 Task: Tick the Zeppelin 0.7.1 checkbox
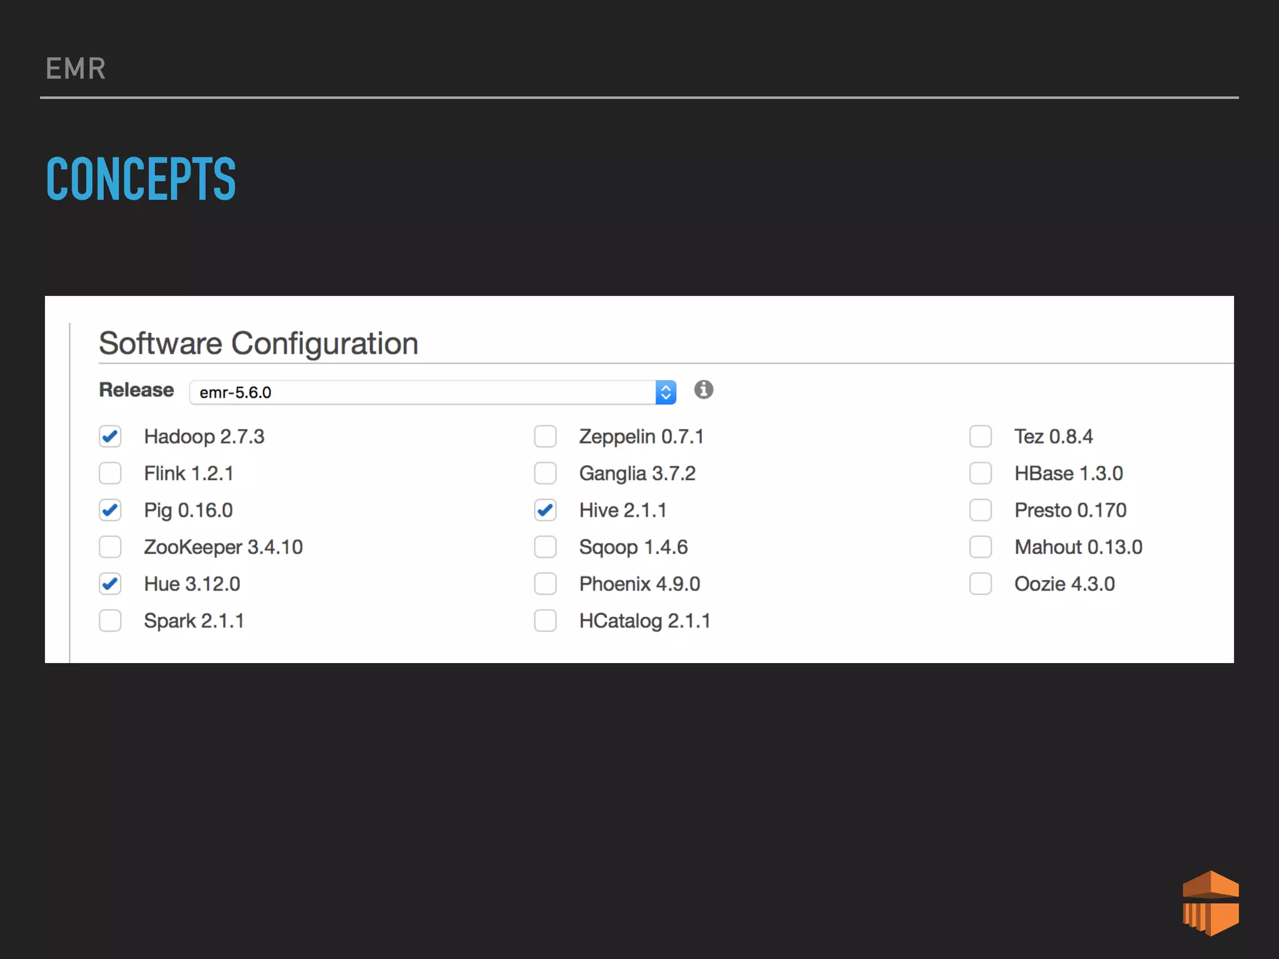tap(545, 436)
